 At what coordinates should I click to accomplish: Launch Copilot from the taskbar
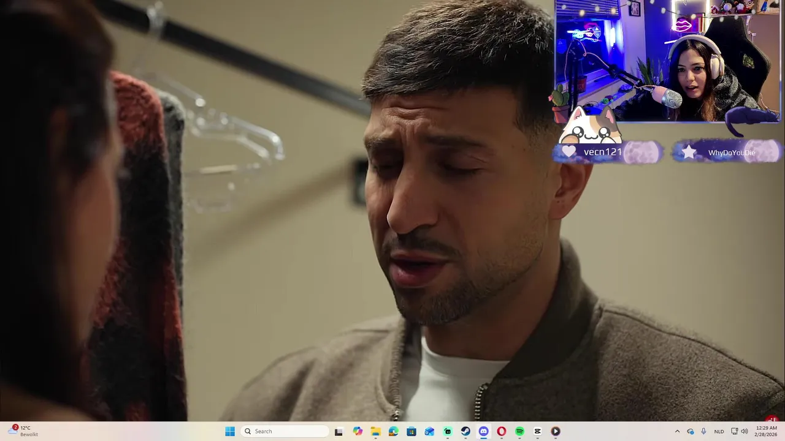click(x=358, y=431)
